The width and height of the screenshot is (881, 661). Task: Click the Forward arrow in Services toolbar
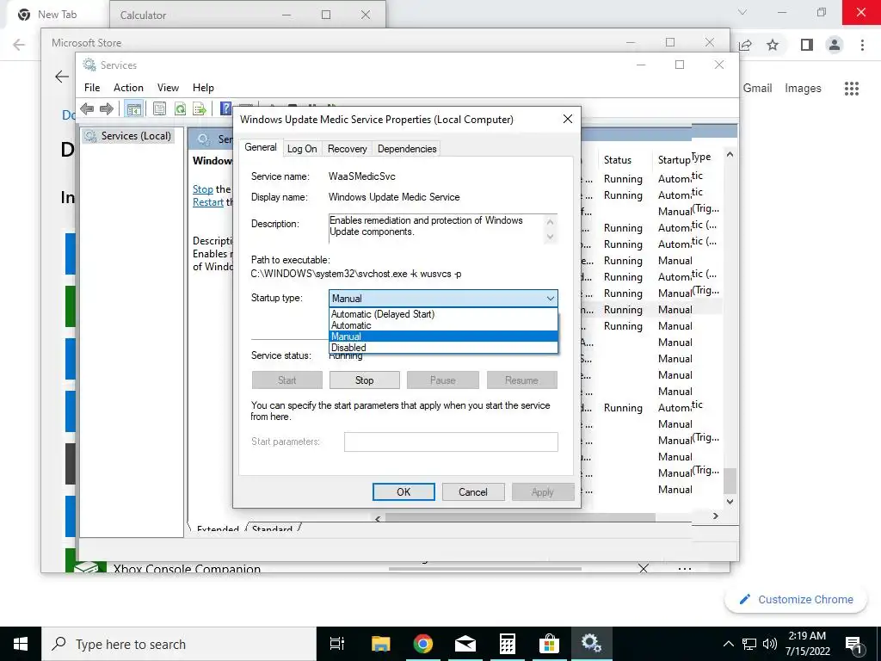106,108
